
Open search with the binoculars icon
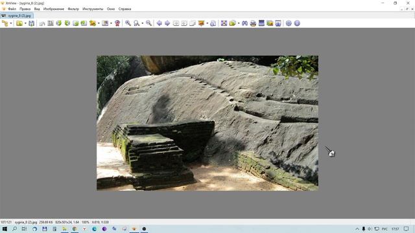pyautogui.click(x=245, y=23)
